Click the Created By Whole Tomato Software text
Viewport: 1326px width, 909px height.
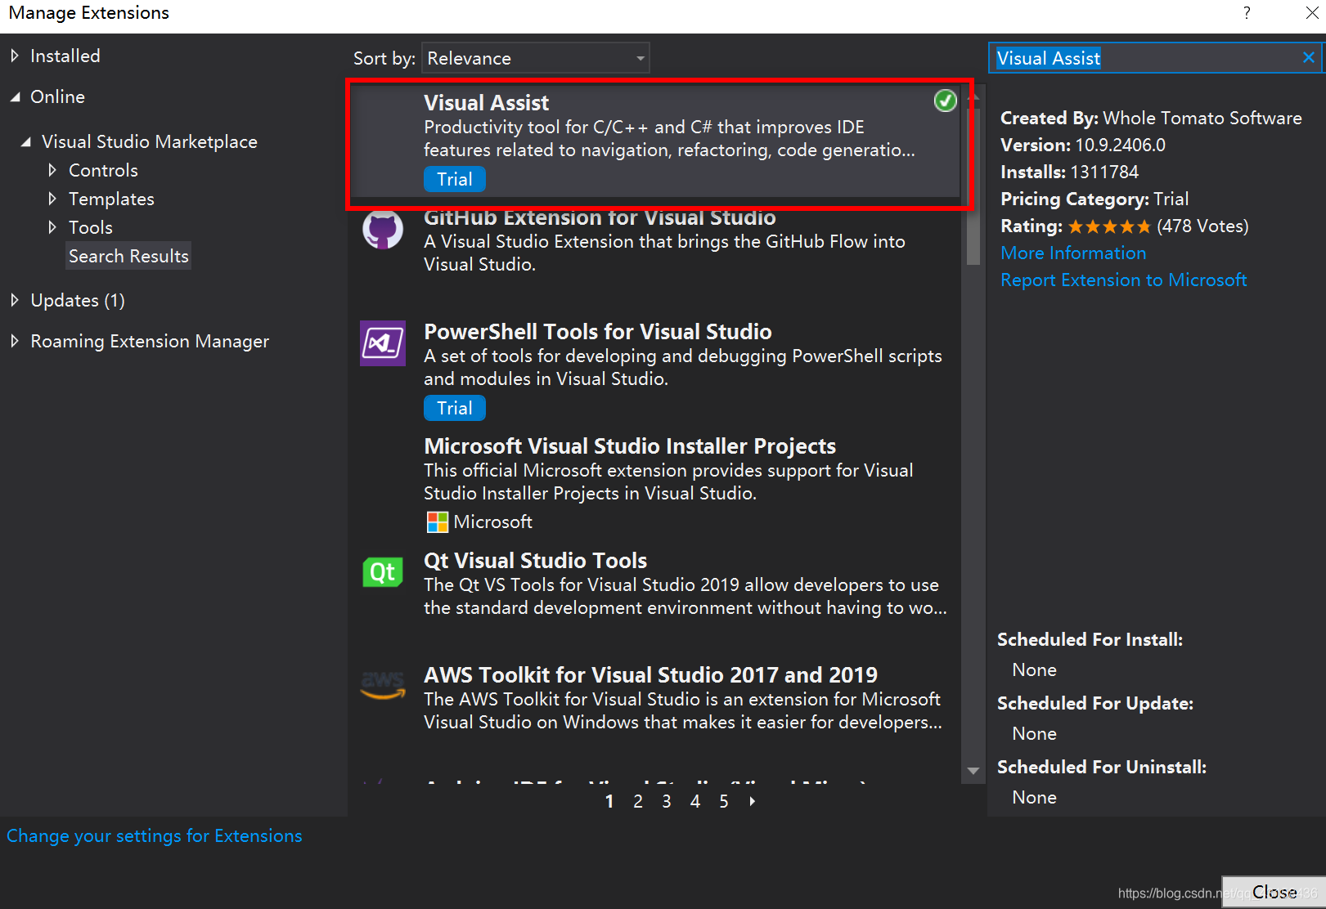pos(1151,118)
